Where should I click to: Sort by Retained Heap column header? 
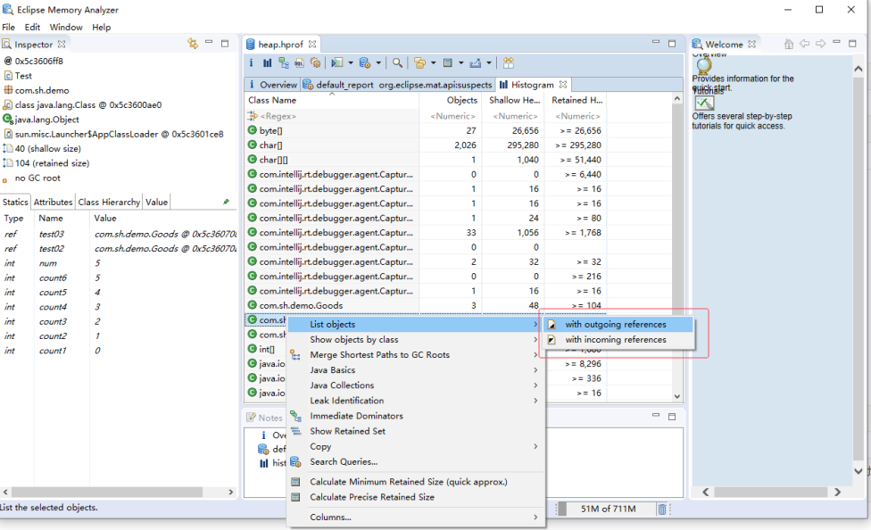click(577, 100)
